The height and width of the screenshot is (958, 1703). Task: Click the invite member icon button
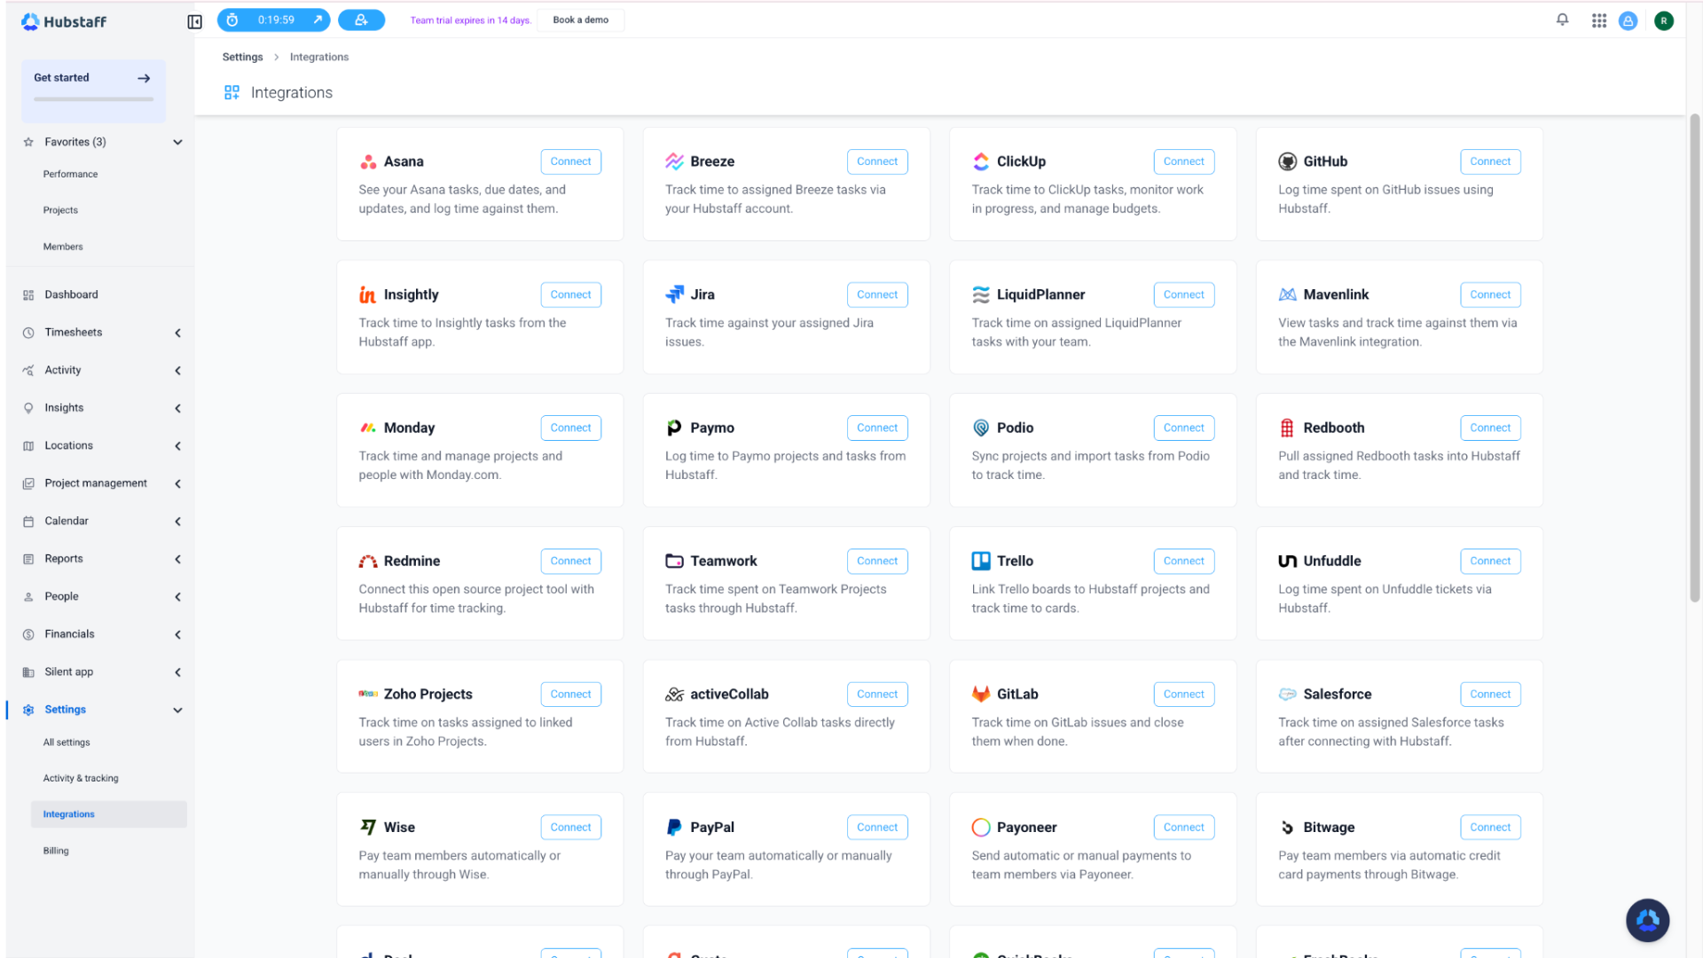[362, 20]
